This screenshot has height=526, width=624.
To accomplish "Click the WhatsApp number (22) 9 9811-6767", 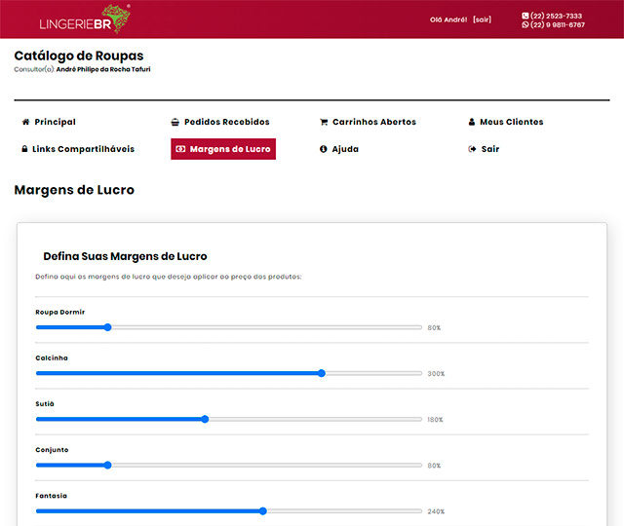I will 558,25.
